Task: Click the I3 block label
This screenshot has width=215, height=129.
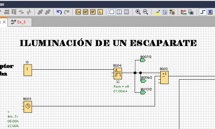Action: [x=27, y=62]
